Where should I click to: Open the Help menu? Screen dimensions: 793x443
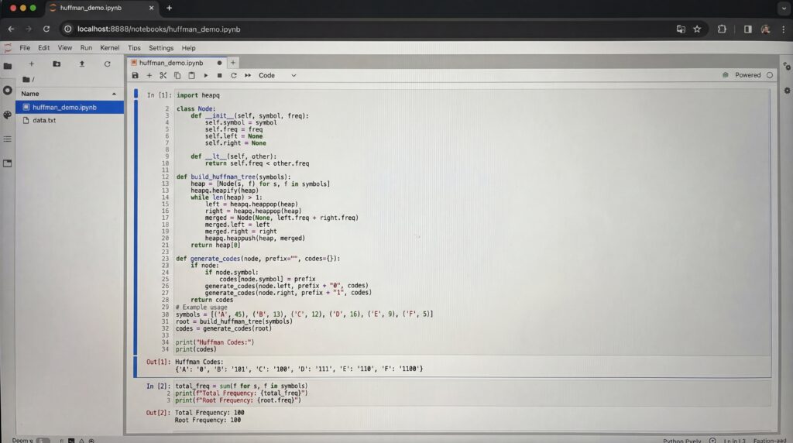tap(189, 48)
